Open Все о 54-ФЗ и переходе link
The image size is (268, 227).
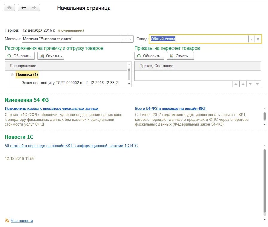(170, 109)
